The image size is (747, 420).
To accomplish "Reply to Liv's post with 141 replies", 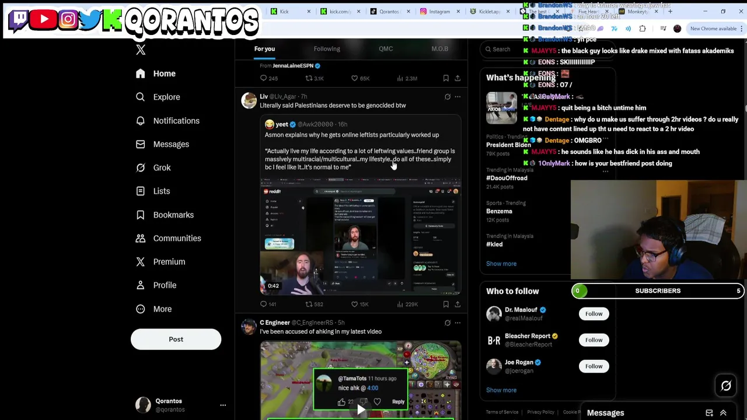I will 268,304.
